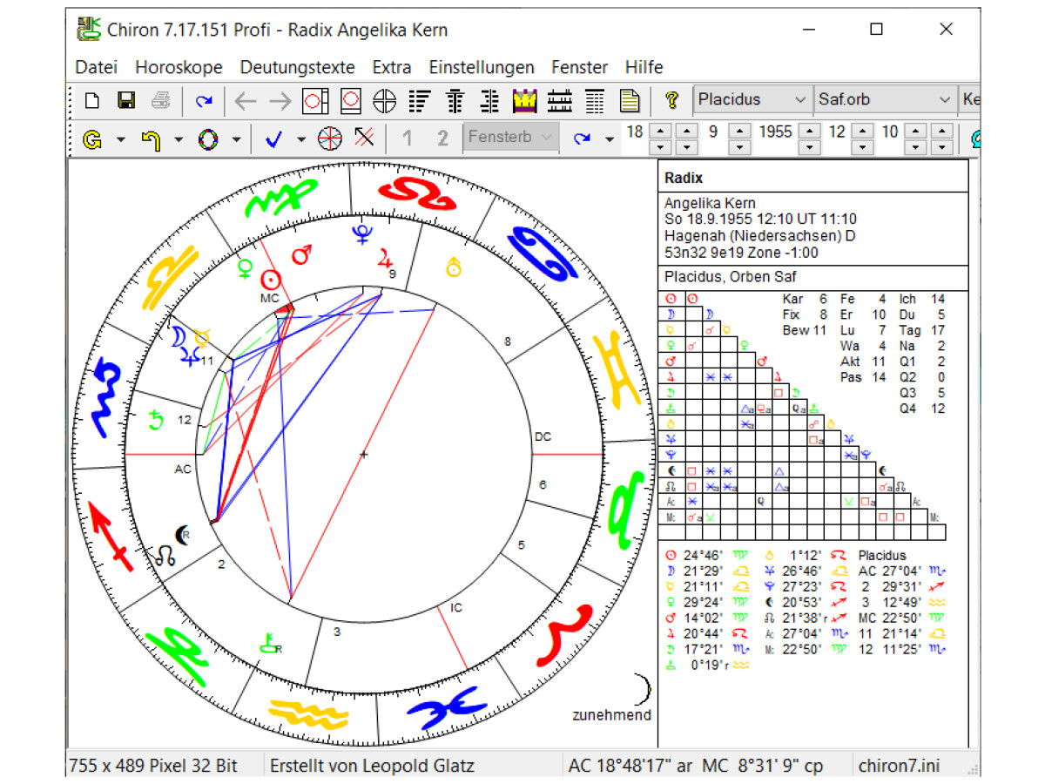
Task: Click the back navigation arrow
Action: [245, 100]
